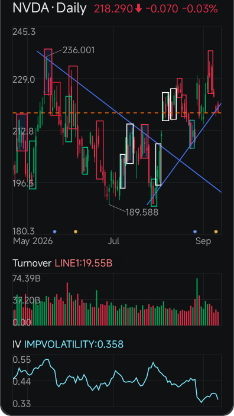Click the 0.33 IV axis label
The image size is (234, 416).
pyautogui.click(x=22, y=404)
